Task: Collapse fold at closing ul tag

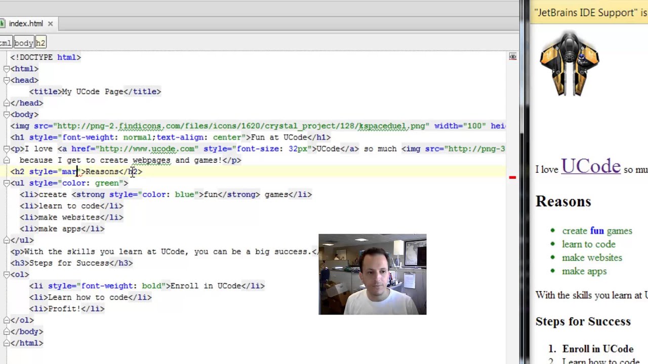Action: tap(6, 240)
